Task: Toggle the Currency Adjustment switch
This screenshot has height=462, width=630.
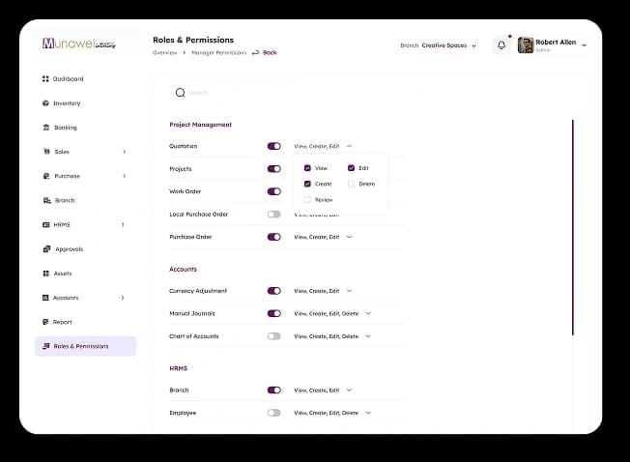Action: pyautogui.click(x=274, y=291)
